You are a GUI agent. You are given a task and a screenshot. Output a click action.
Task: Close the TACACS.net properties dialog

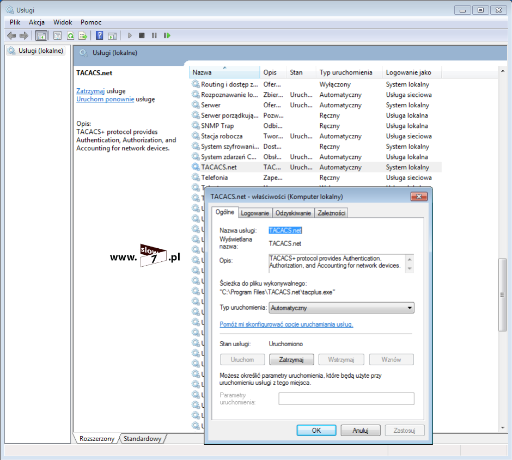point(419,196)
